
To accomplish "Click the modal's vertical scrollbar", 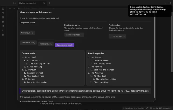I will coord(154,57).
